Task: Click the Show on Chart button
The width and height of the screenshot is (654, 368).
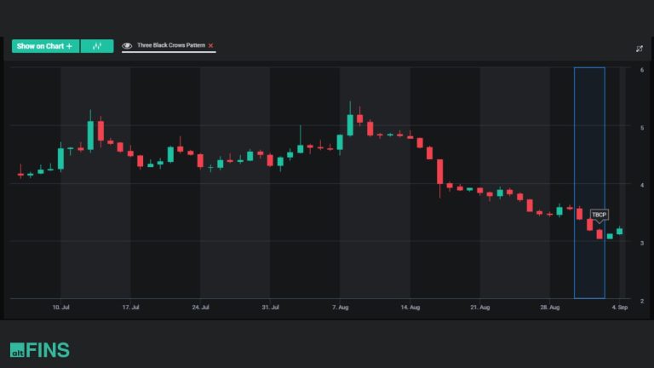Action: [x=45, y=46]
